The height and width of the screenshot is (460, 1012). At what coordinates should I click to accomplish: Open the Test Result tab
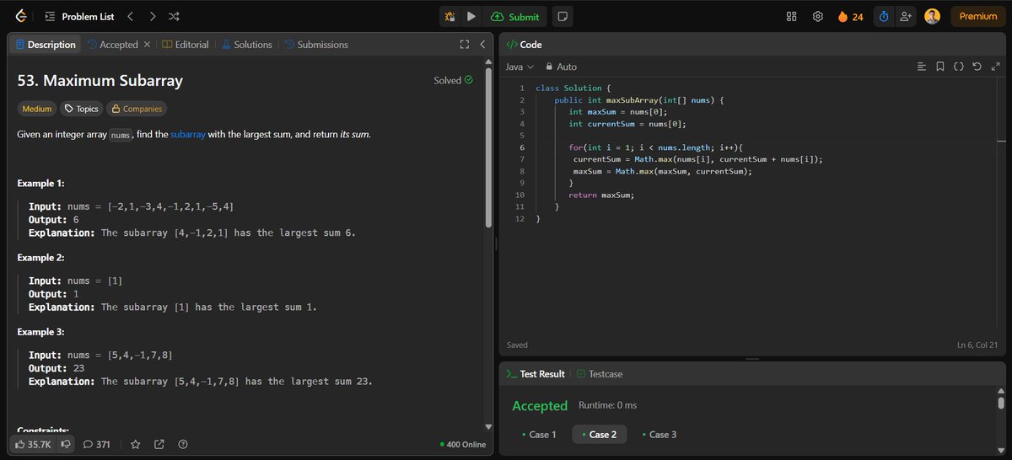(x=536, y=373)
